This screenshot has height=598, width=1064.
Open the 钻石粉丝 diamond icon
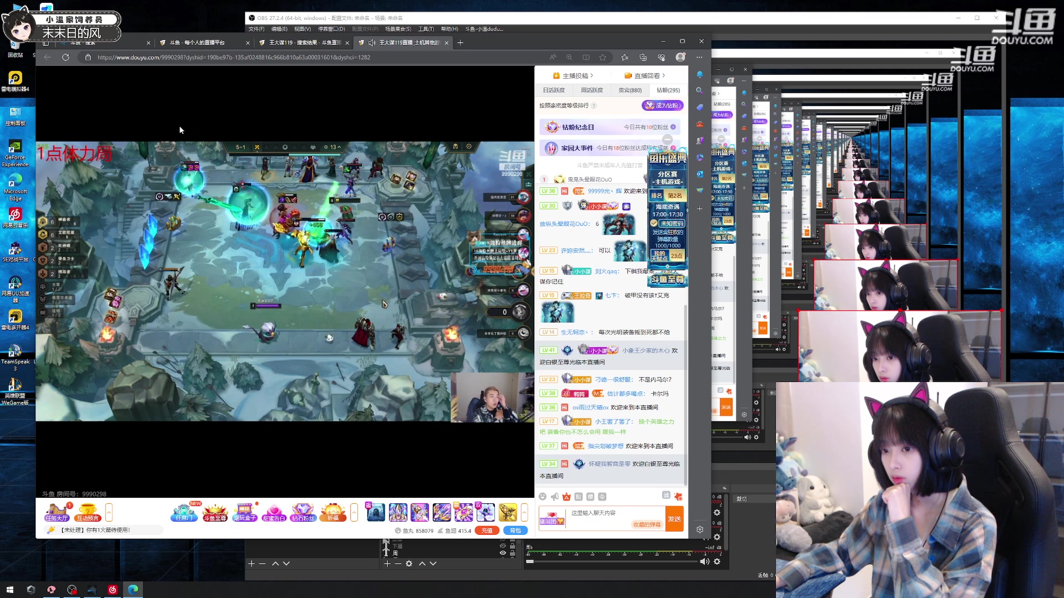coord(303,512)
